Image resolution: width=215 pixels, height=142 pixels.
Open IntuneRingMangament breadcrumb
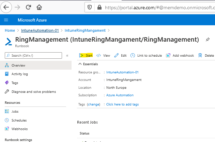pos(85,30)
